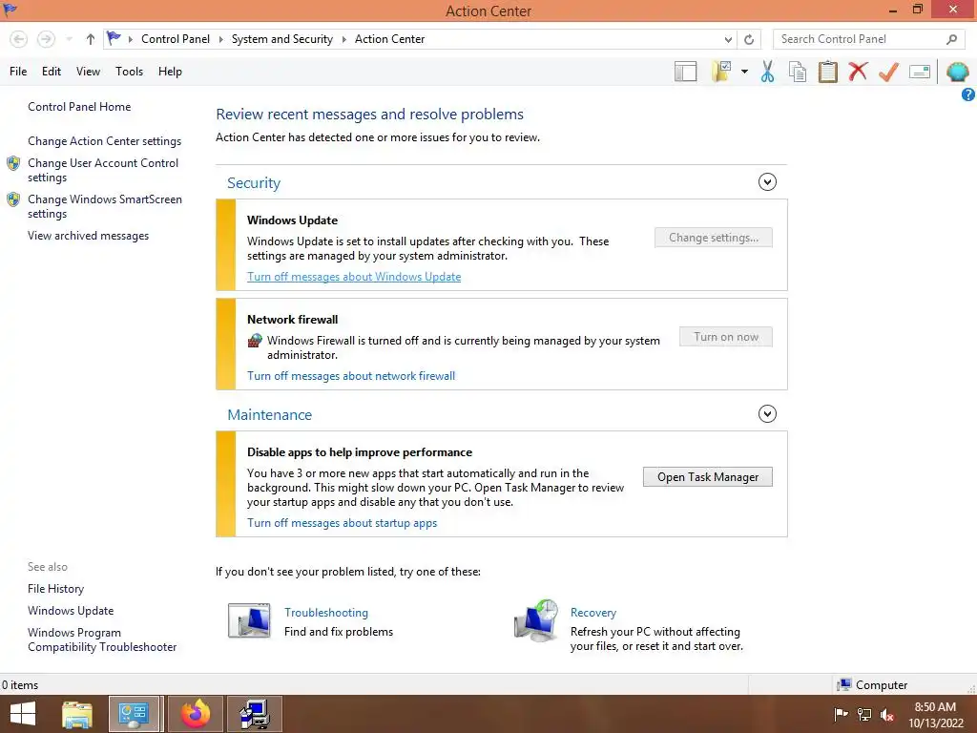Expand root breadcrumb arrow before Control Panel

coord(130,39)
